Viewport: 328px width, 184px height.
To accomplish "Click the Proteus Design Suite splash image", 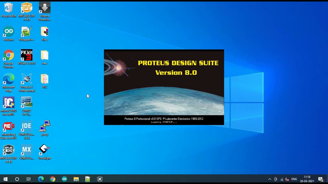I will pos(164,87).
